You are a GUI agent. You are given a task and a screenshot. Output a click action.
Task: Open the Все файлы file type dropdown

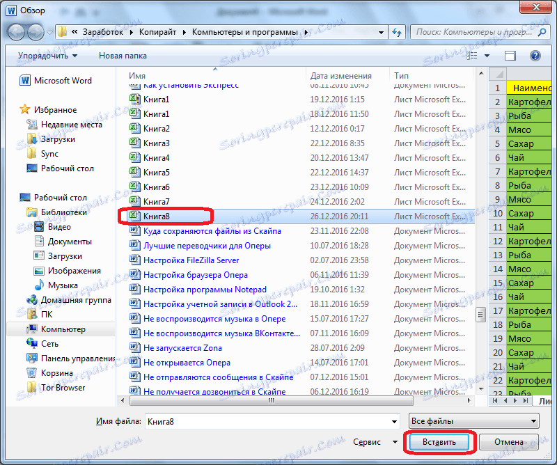coord(474,421)
